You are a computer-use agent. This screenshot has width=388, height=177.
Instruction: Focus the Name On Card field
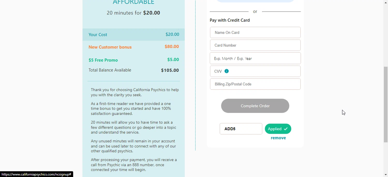coord(255,33)
